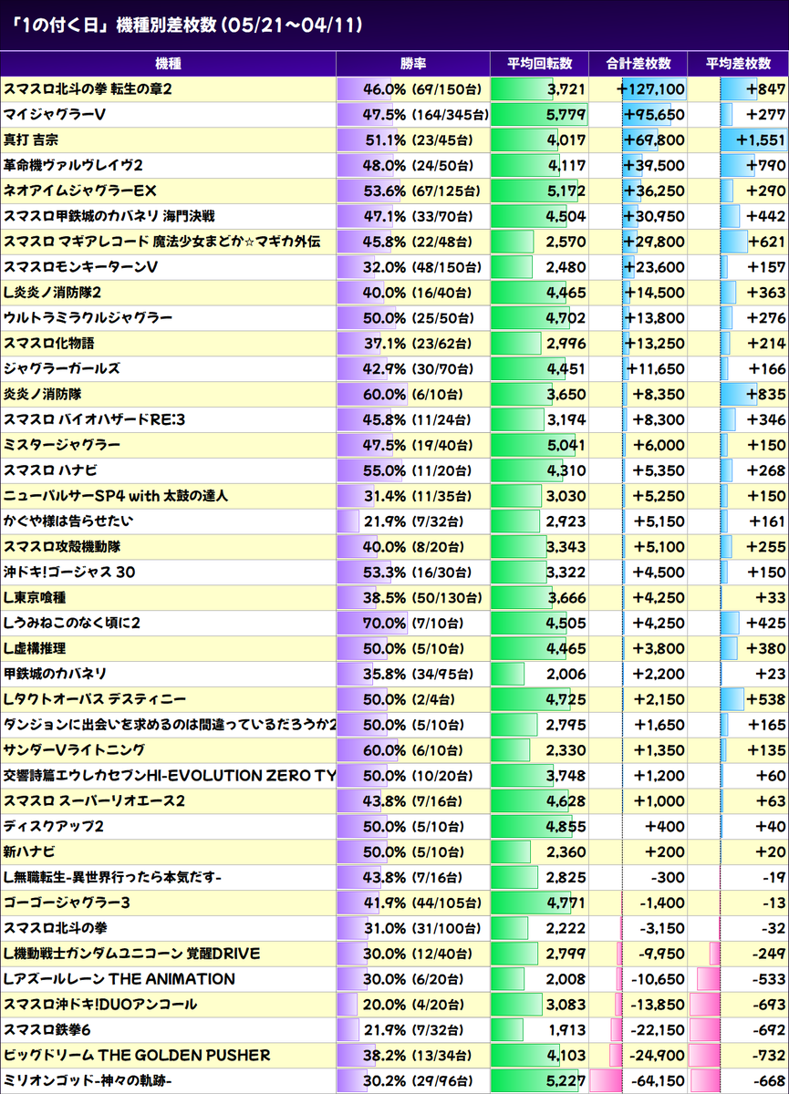
Task: Select machine name Lタクトオーパス デスティニー
Action: tap(95, 700)
